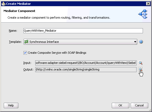Click the 'Name:' label
This screenshot has width=152, height=112.
pyautogui.click(x=13, y=31)
